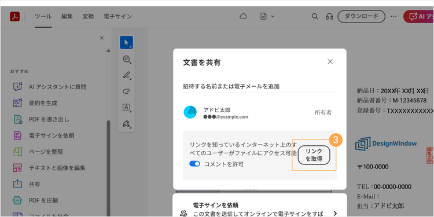
Task: Click the 納品書番号:M-12345678 text
Action: point(392,100)
